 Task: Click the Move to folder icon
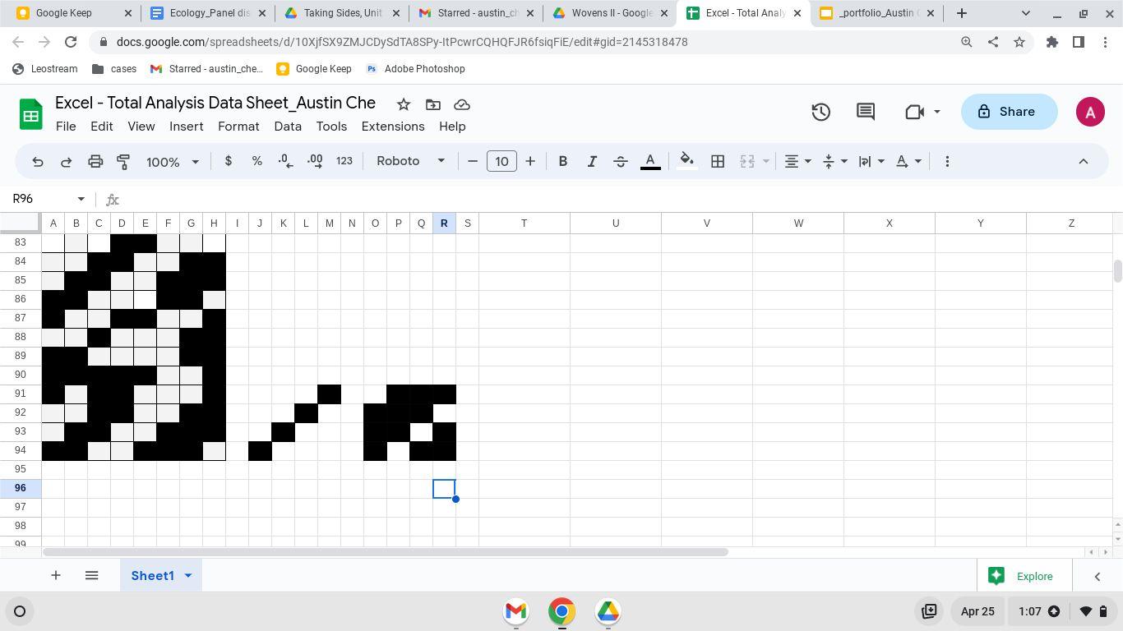[x=433, y=104]
